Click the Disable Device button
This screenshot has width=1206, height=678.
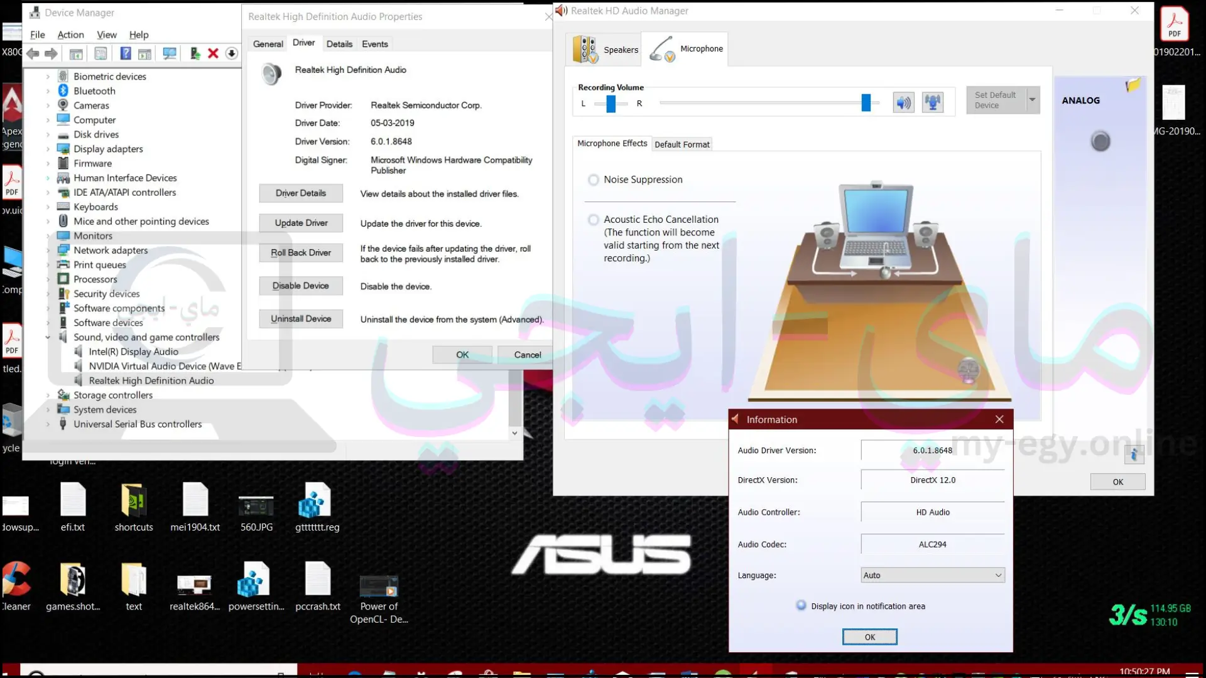tap(301, 286)
